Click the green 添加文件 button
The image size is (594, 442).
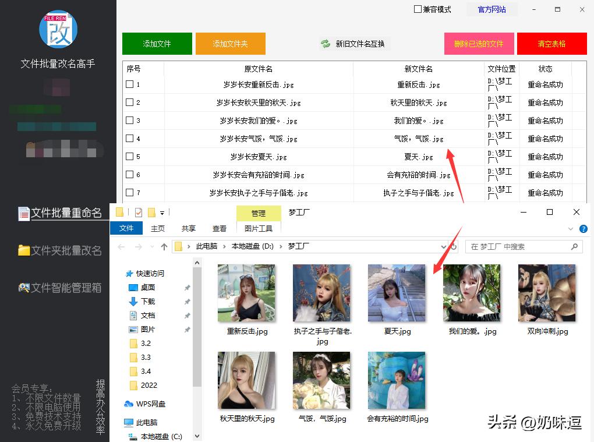pyautogui.click(x=157, y=43)
